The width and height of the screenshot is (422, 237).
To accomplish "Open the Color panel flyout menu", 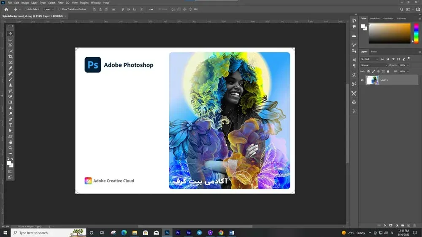I will coord(419,19).
